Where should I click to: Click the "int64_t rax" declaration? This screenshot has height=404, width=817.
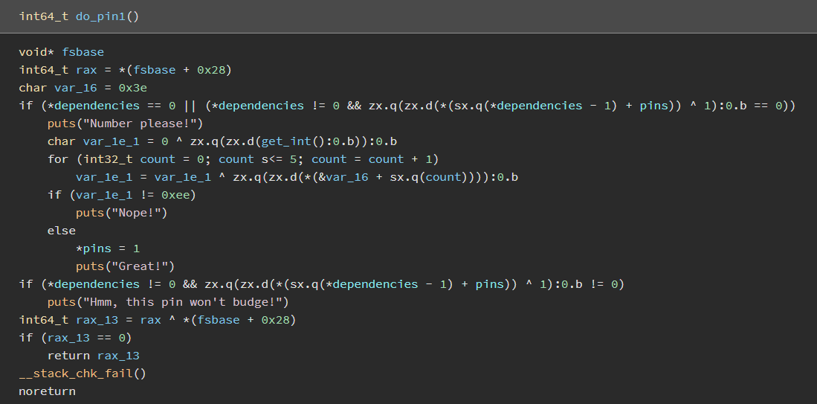(x=58, y=70)
